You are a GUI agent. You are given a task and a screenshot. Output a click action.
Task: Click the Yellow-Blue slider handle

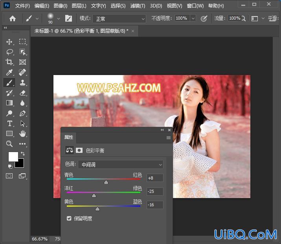coord(97,209)
